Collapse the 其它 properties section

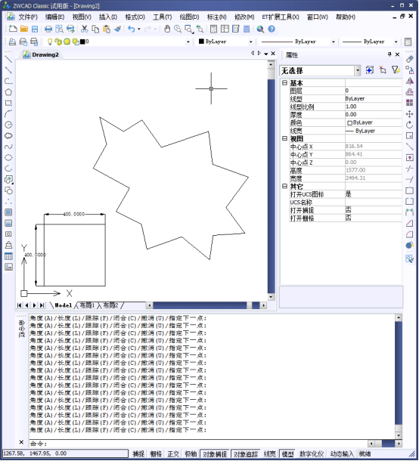click(x=284, y=186)
